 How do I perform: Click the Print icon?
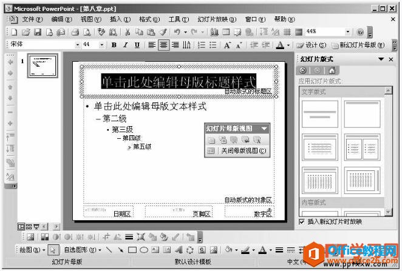(75, 32)
